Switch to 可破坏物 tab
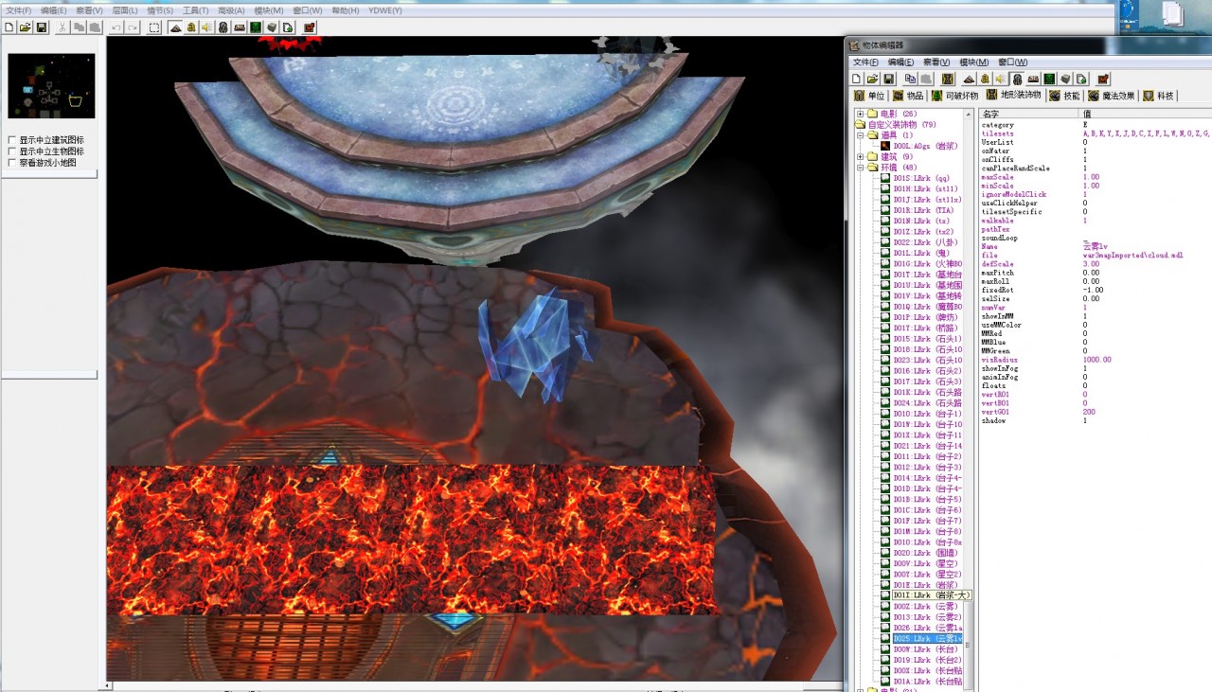The height and width of the screenshot is (692, 1212). tap(955, 96)
